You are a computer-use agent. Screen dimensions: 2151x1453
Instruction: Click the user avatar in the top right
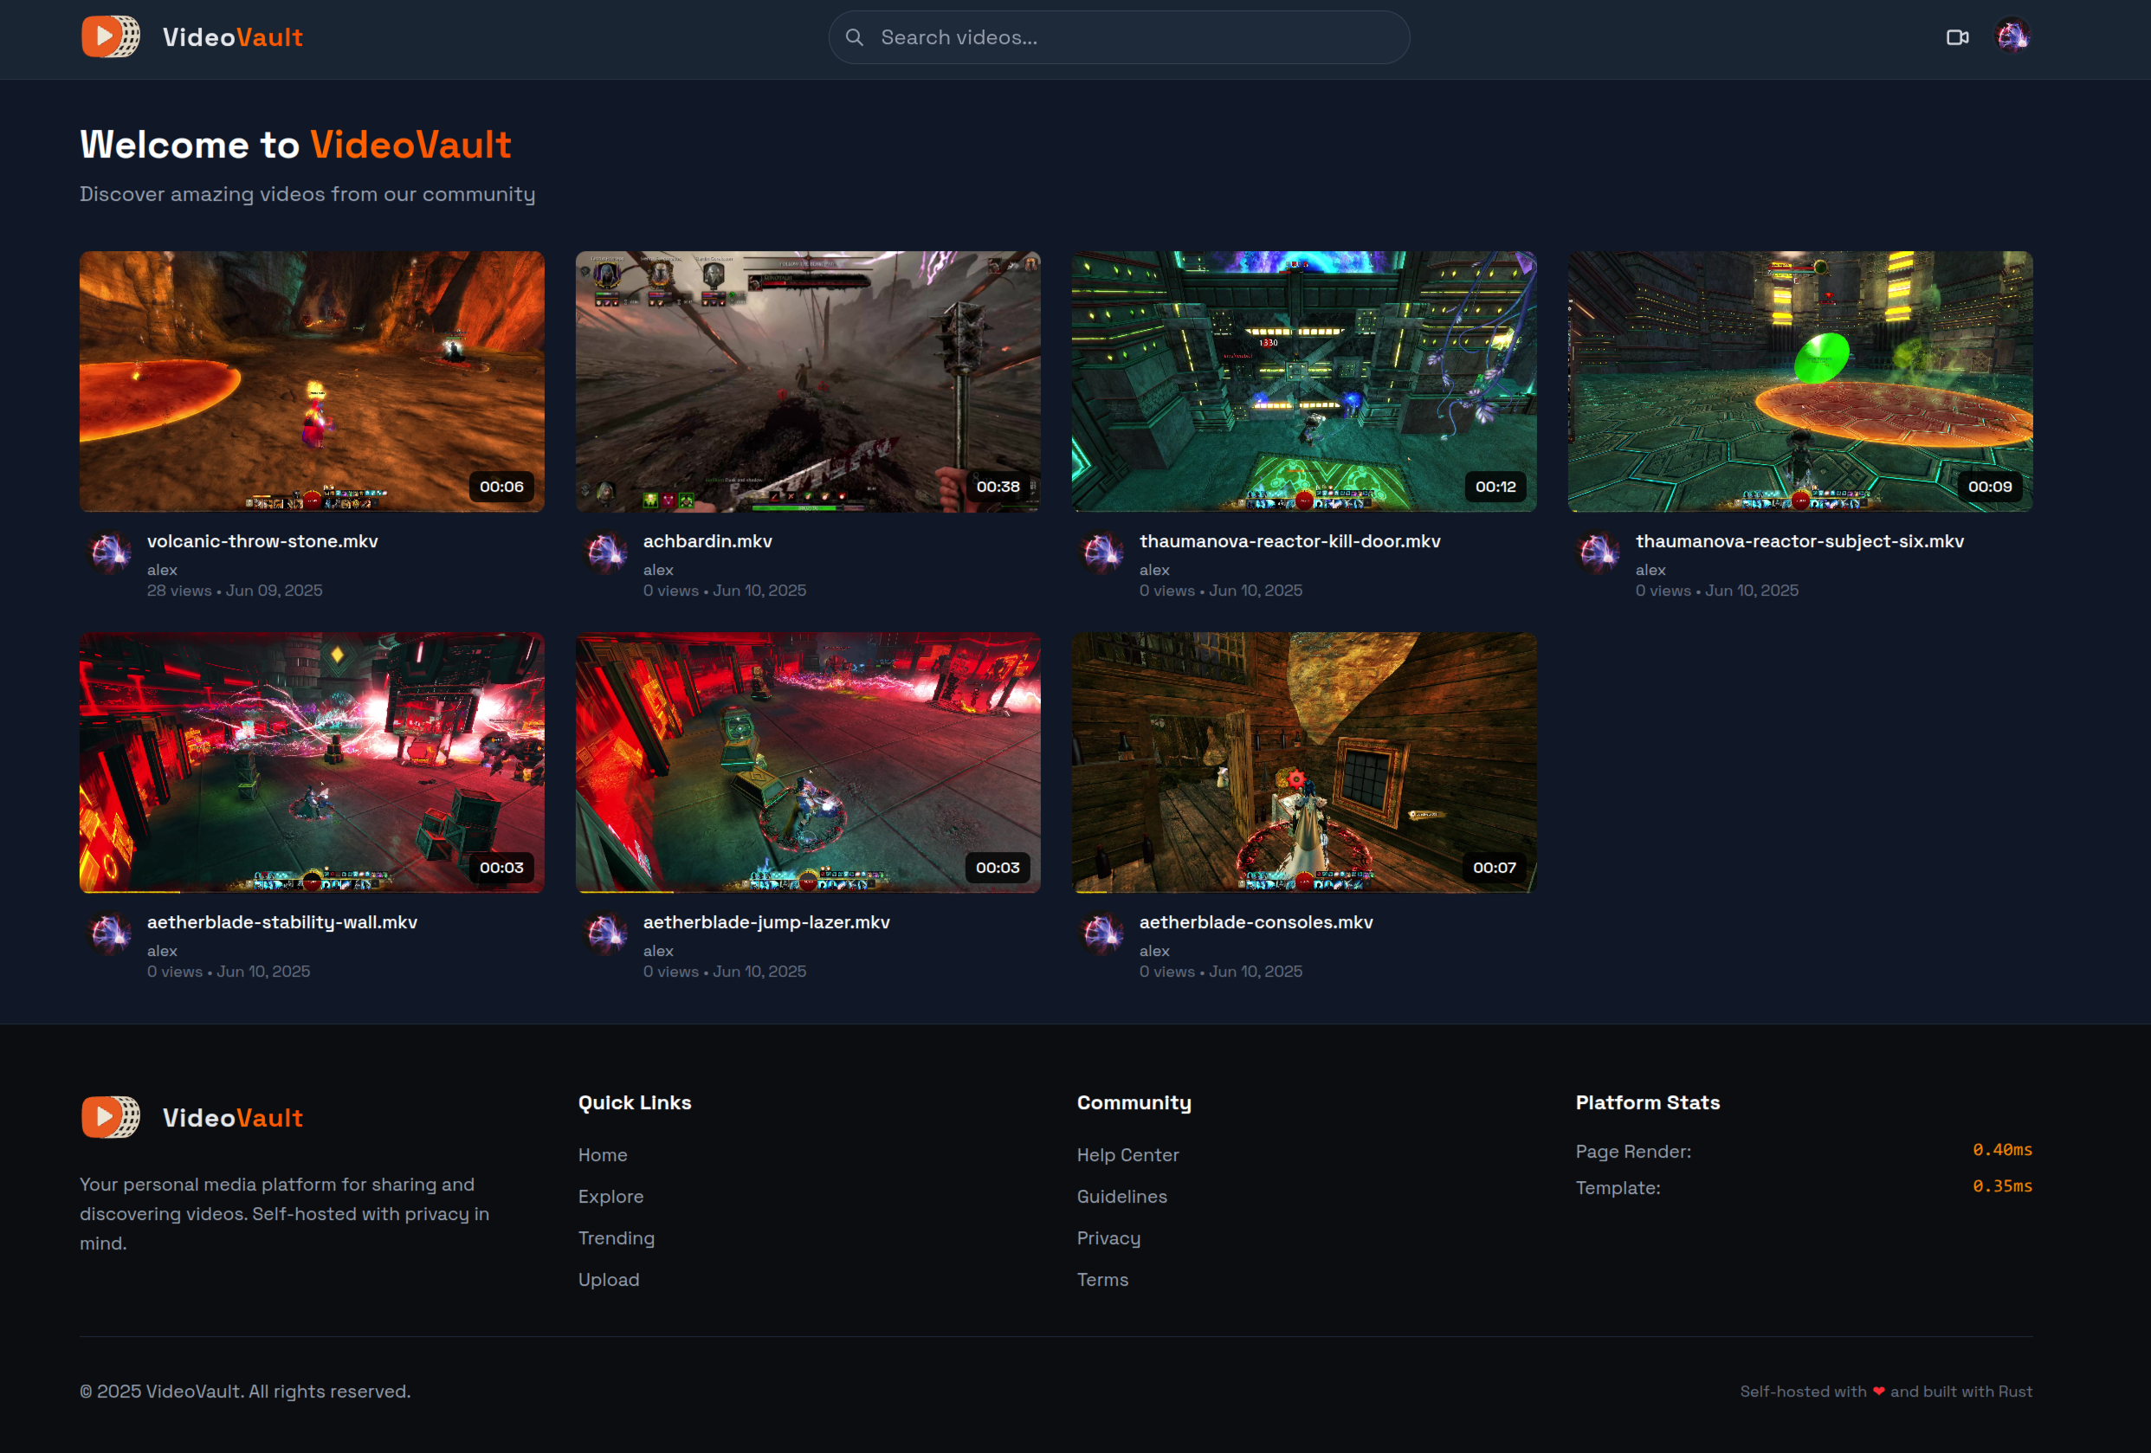point(2012,37)
